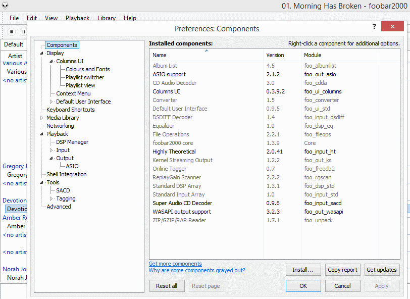
Task: Collapse the Playback tree node
Action: (42, 134)
